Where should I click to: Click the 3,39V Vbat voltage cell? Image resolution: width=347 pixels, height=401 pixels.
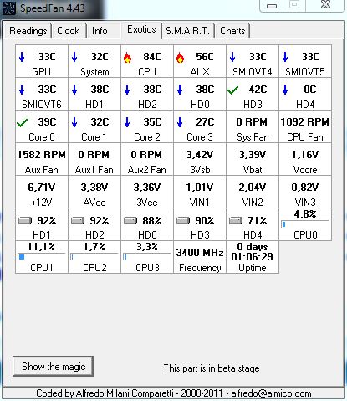tap(253, 159)
